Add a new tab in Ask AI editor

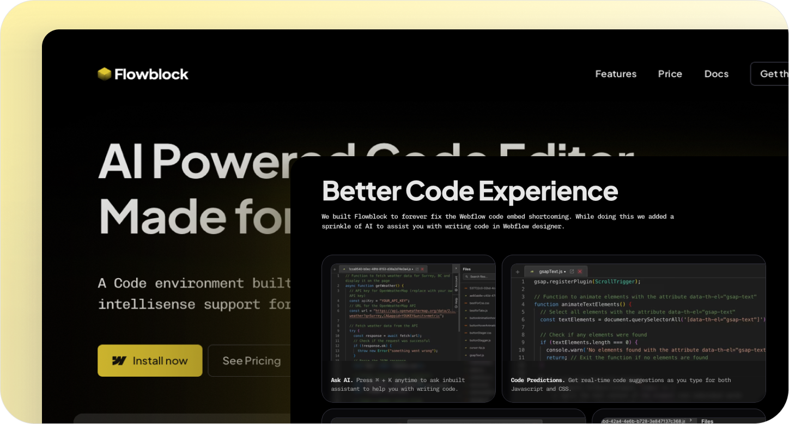pos(335,269)
